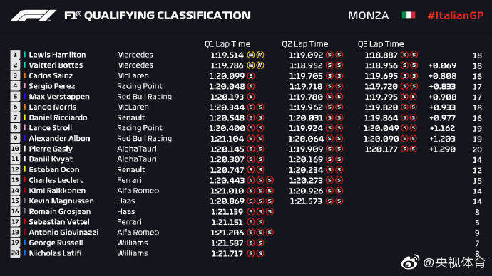Click the F1 logo icon

[x=33, y=16]
